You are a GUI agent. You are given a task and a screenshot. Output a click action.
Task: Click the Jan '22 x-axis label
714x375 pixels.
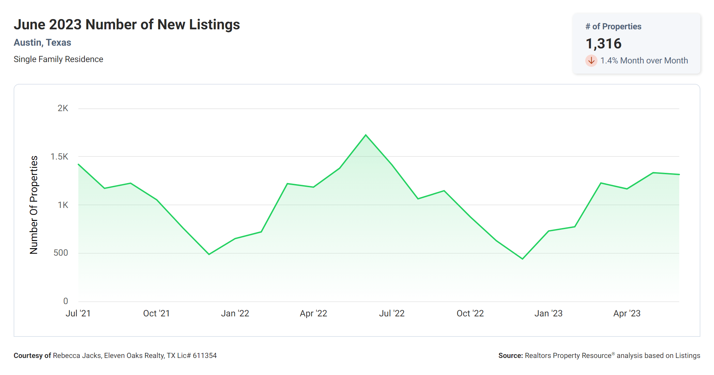[235, 313]
